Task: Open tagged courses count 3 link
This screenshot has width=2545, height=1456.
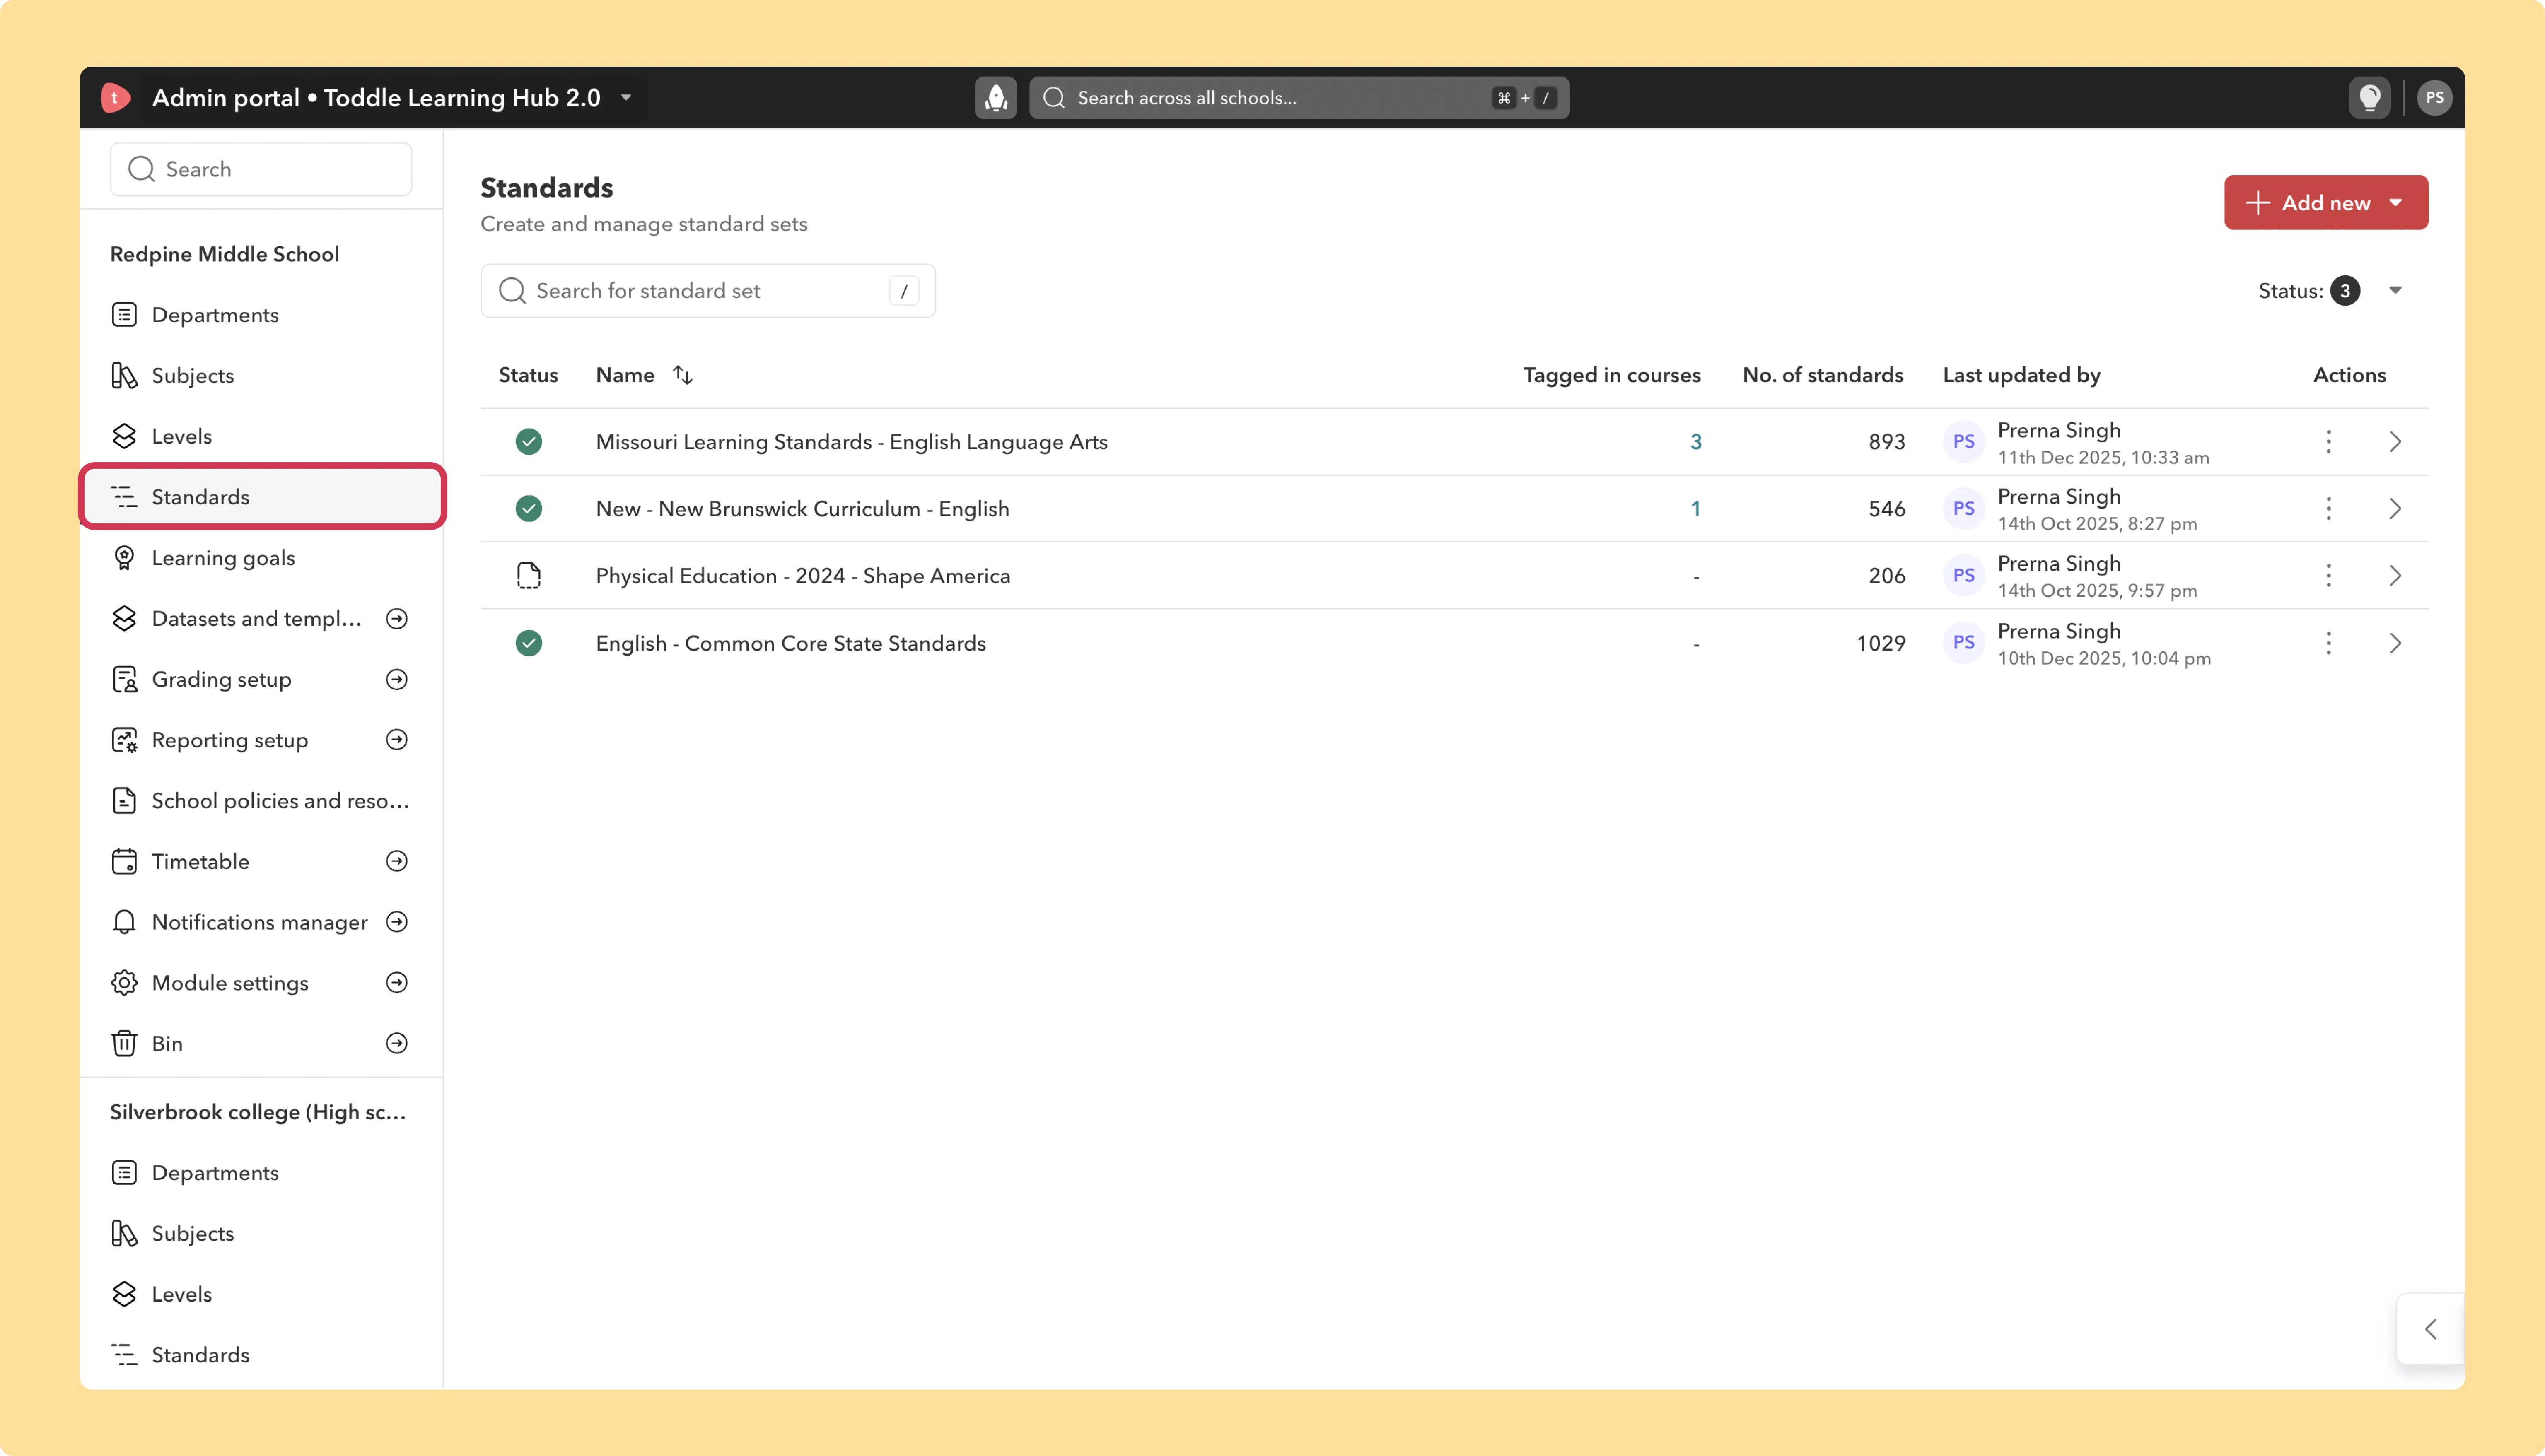Action: click(x=1696, y=442)
